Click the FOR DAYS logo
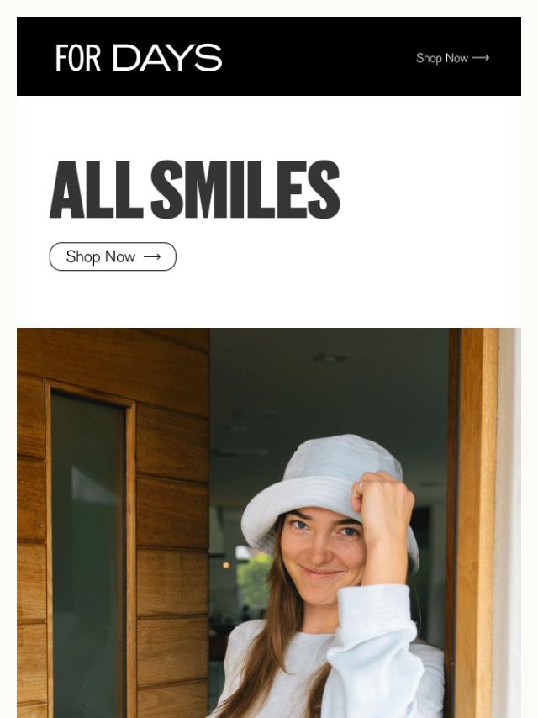538x718 pixels. pos(139,58)
